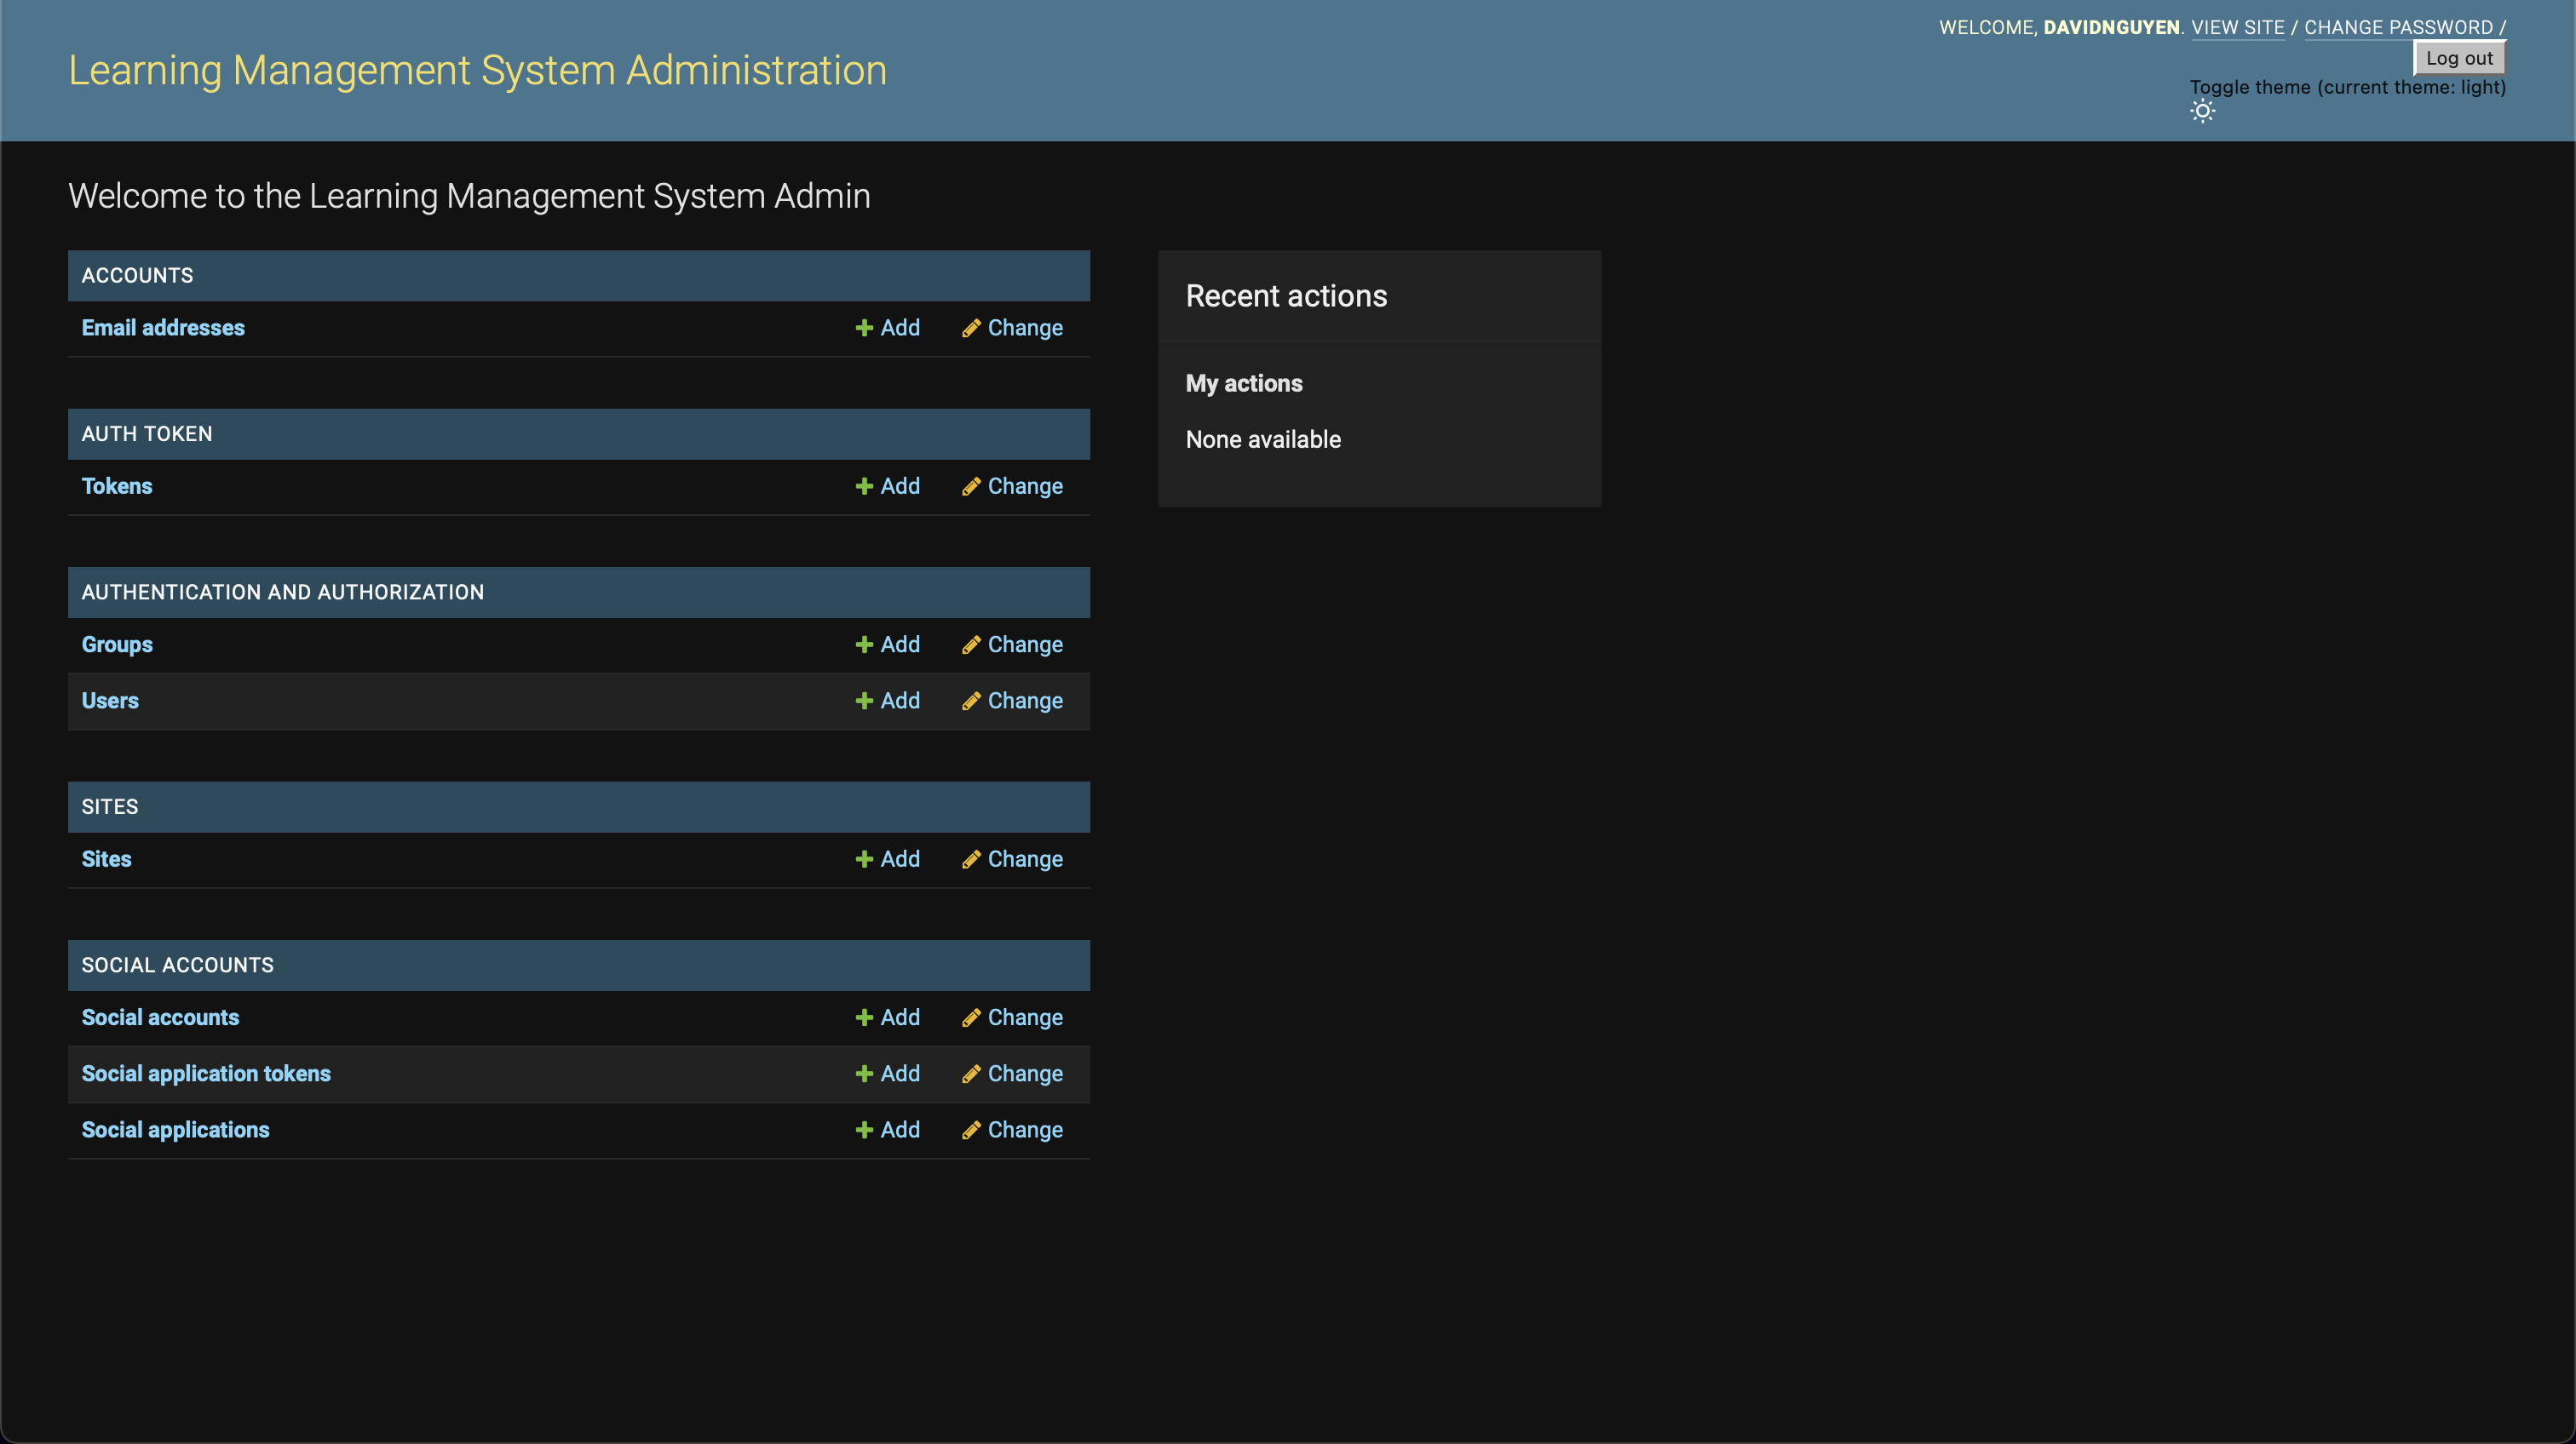Open the Accounts section header
Image resolution: width=2576 pixels, height=1444 pixels.
pyautogui.click(x=137, y=276)
